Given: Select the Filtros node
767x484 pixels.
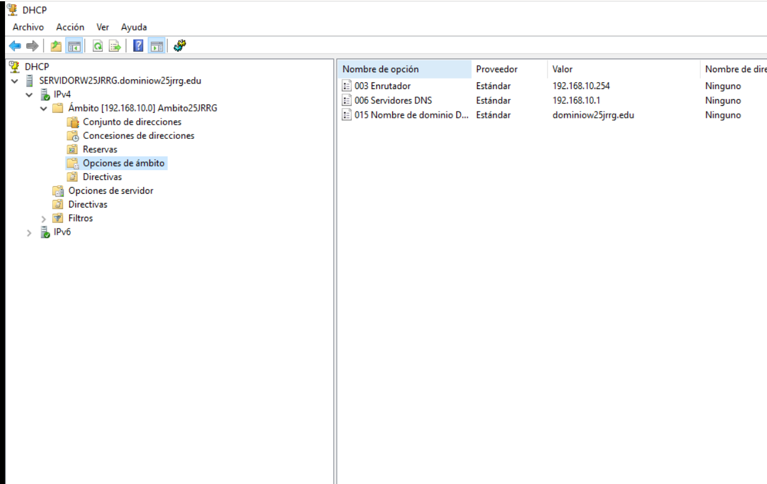Looking at the screenshot, I should [x=80, y=218].
